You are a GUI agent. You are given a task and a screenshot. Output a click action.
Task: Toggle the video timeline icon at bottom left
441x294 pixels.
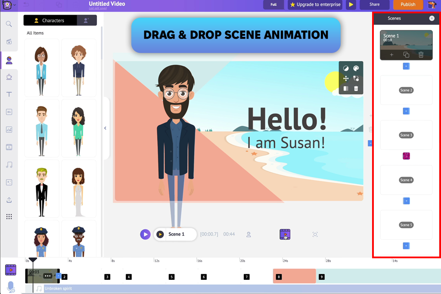[11, 270]
